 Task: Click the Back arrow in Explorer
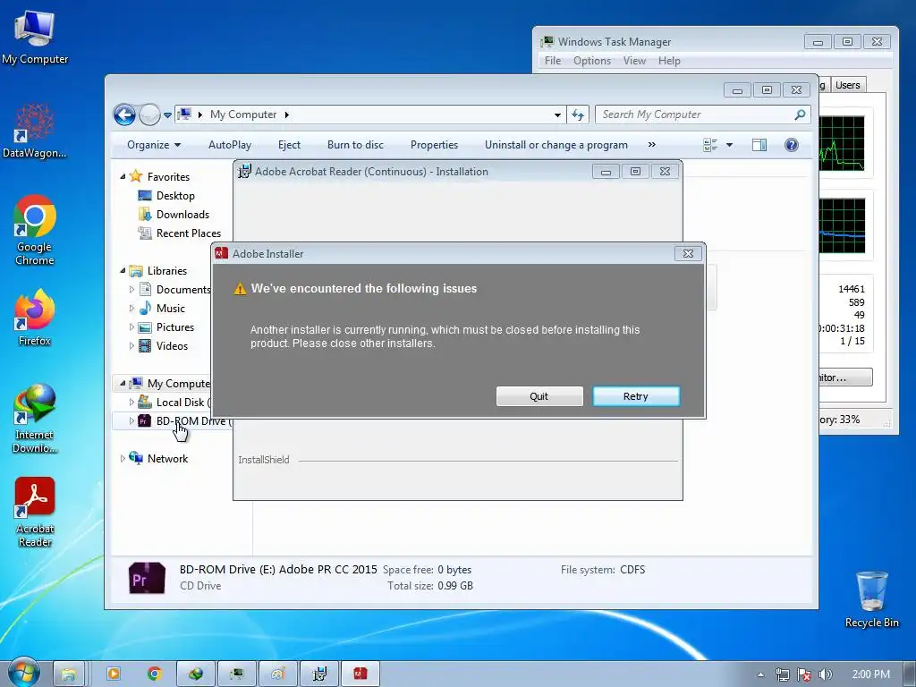[124, 114]
